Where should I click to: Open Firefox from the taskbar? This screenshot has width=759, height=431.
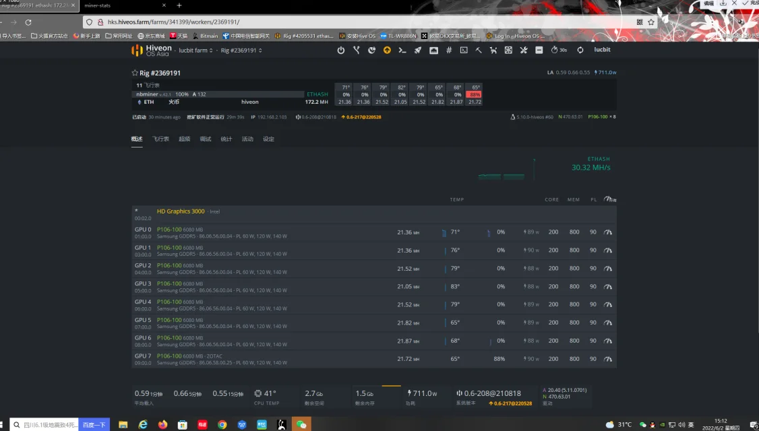162,425
